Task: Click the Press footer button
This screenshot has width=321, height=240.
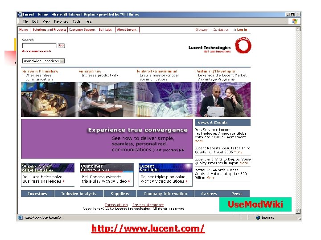Action: tap(237, 194)
